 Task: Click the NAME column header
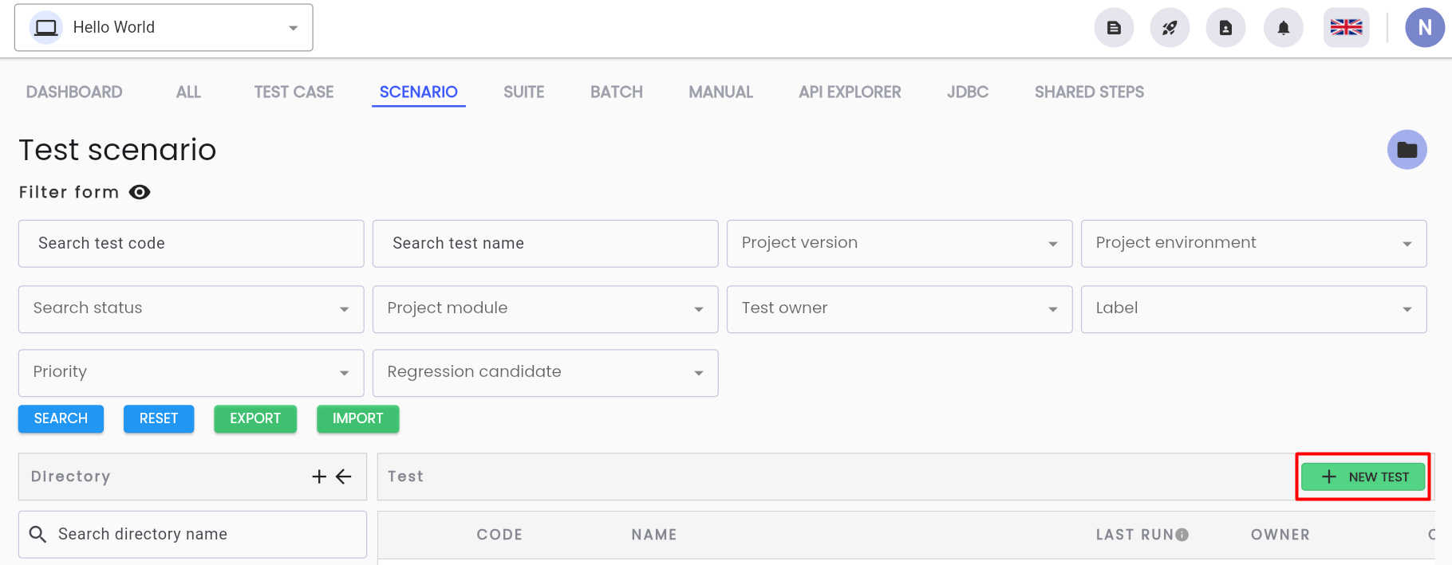654,535
